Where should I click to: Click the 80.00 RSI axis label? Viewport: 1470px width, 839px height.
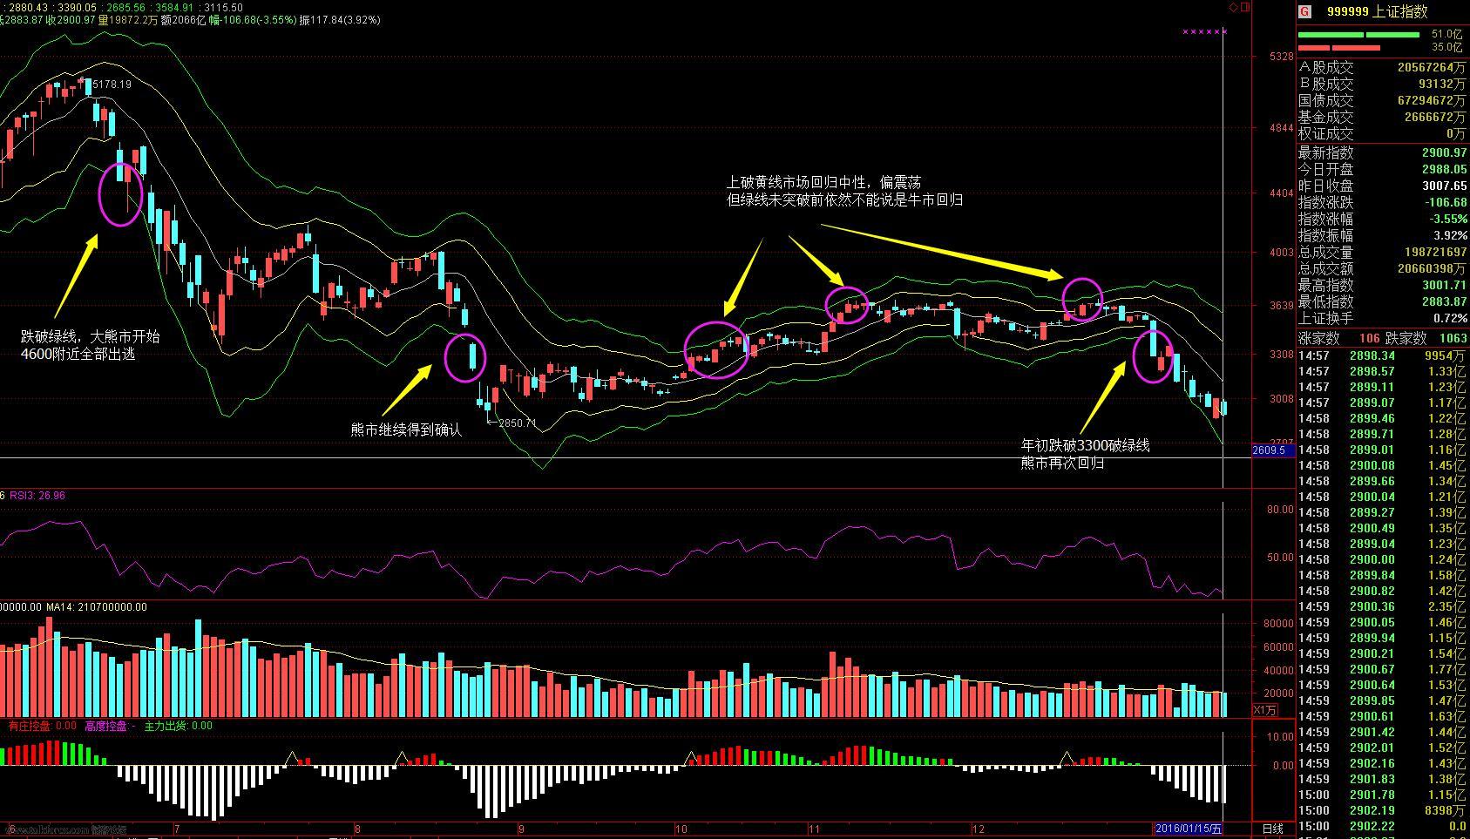point(1280,510)
